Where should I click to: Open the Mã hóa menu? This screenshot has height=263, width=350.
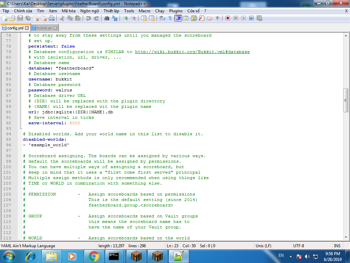[x=68, y=11]
